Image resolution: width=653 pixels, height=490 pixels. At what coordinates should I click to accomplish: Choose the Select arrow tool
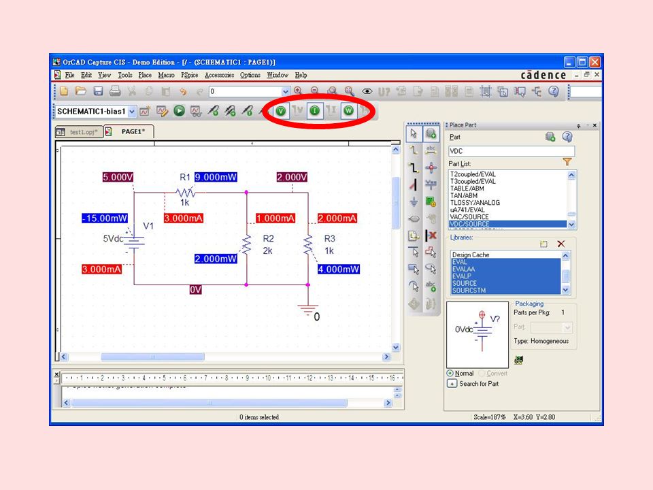pos(414,133)
